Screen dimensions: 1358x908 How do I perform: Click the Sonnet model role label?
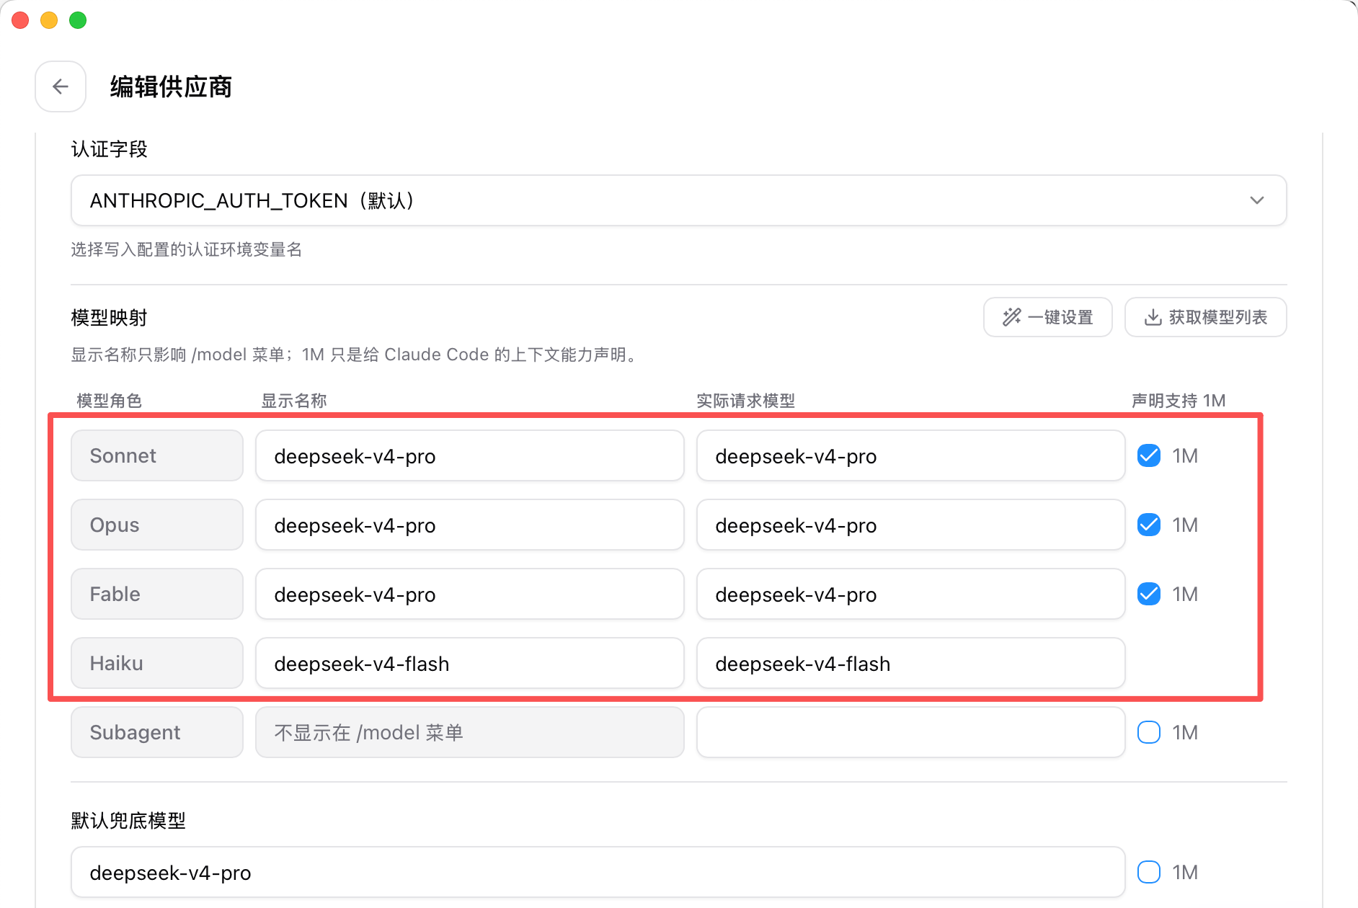pyautogui.click(x=157, y=455)
